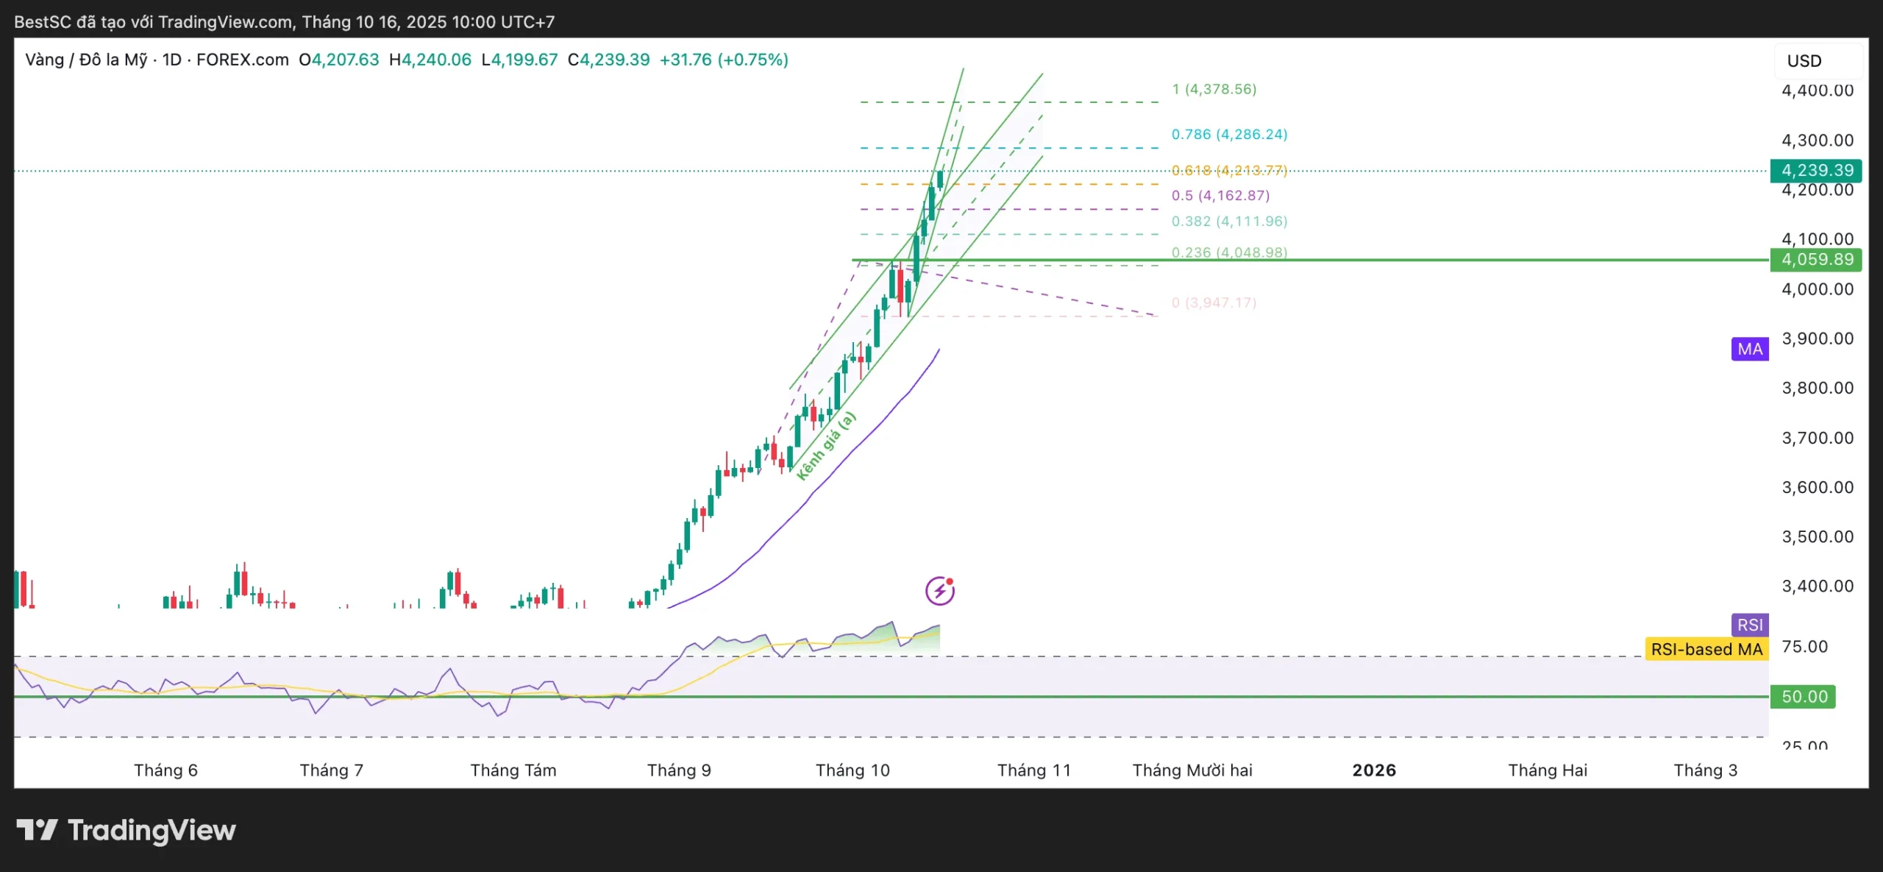Screen dimensions: 1883x872
Task: Click the yellow RSI-based MA tag
Action: 1706,649
